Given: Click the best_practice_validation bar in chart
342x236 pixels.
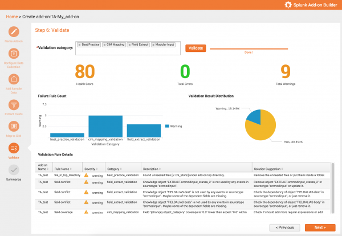Looking at the screenshot, I should pyautogui.click(x=67, y=135).
